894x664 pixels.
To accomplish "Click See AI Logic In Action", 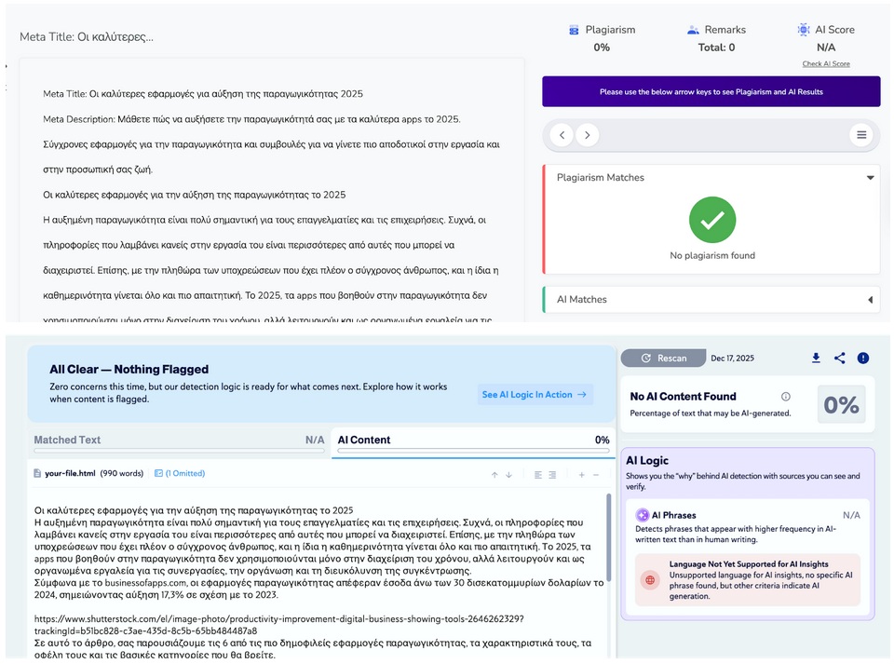I will pyautogui.click(x=535, y=395).
